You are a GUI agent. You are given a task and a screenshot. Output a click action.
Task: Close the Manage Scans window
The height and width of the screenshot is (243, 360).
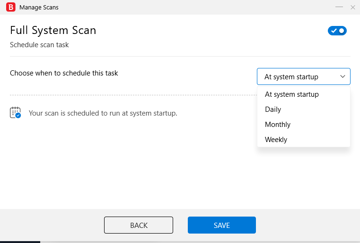352,8
